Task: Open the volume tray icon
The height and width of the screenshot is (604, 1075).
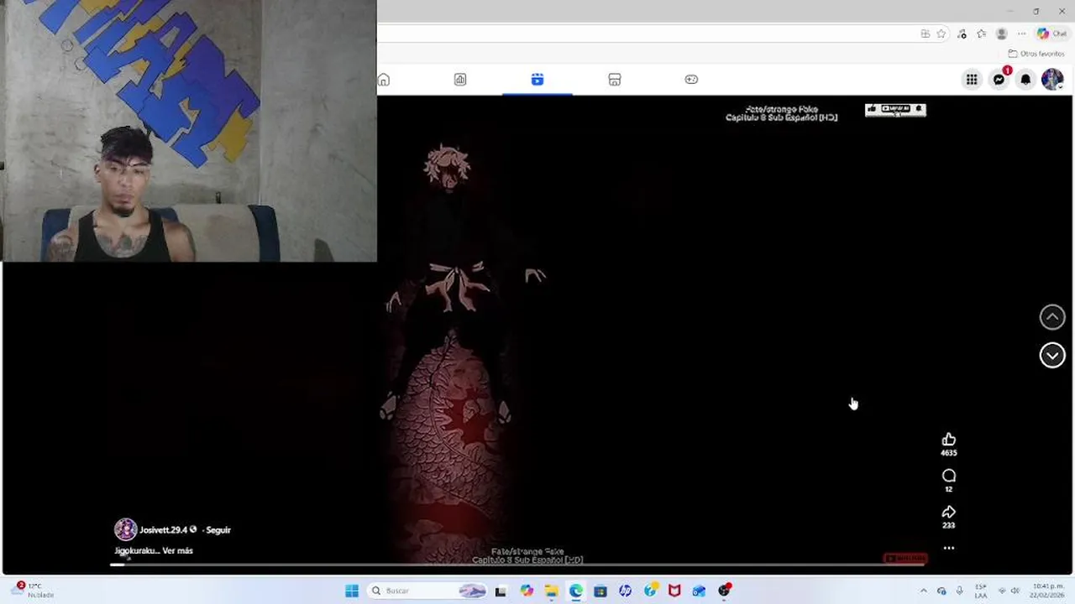Action: pos(1015,591)
